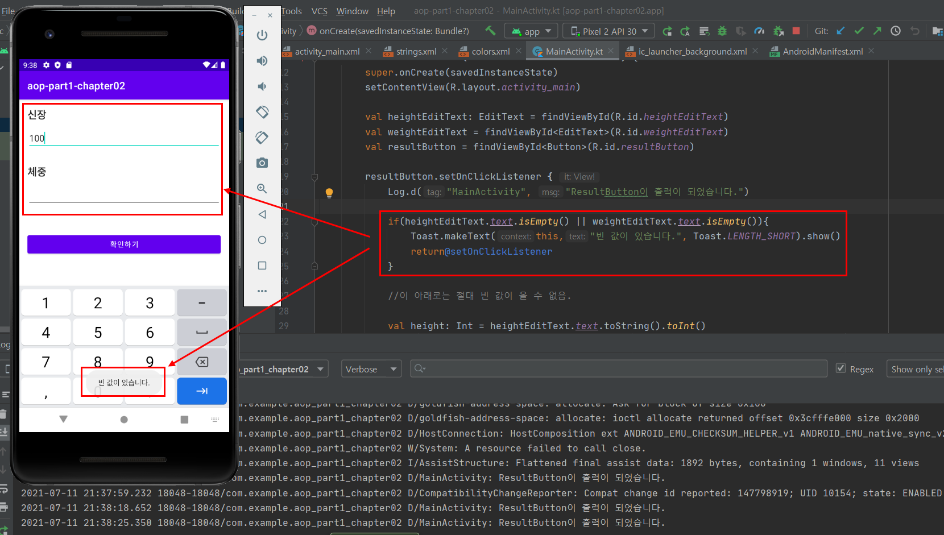944x535 pixels.
Task: Click the Git Rollback undo icon
Action: [914, 31]
